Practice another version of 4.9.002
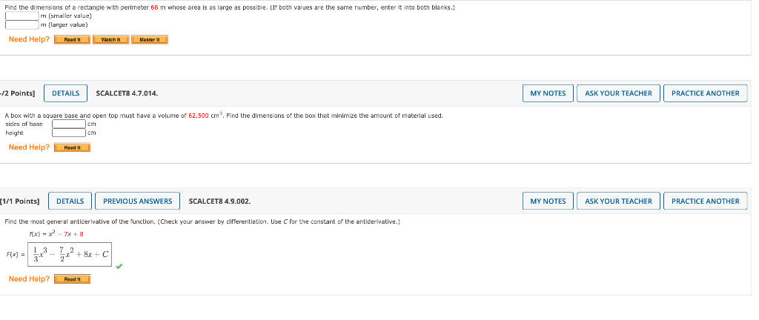 (706, 201)
